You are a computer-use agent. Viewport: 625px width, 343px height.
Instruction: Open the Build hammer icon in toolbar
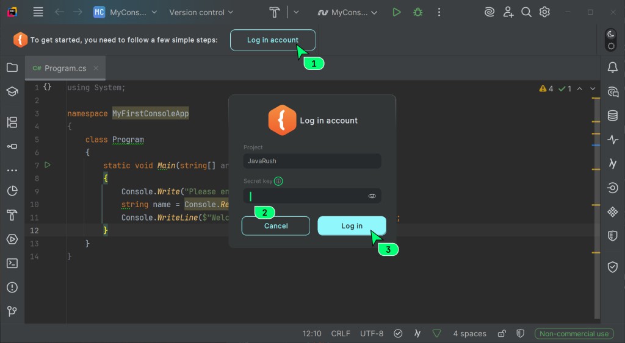(x=275, y=12)
